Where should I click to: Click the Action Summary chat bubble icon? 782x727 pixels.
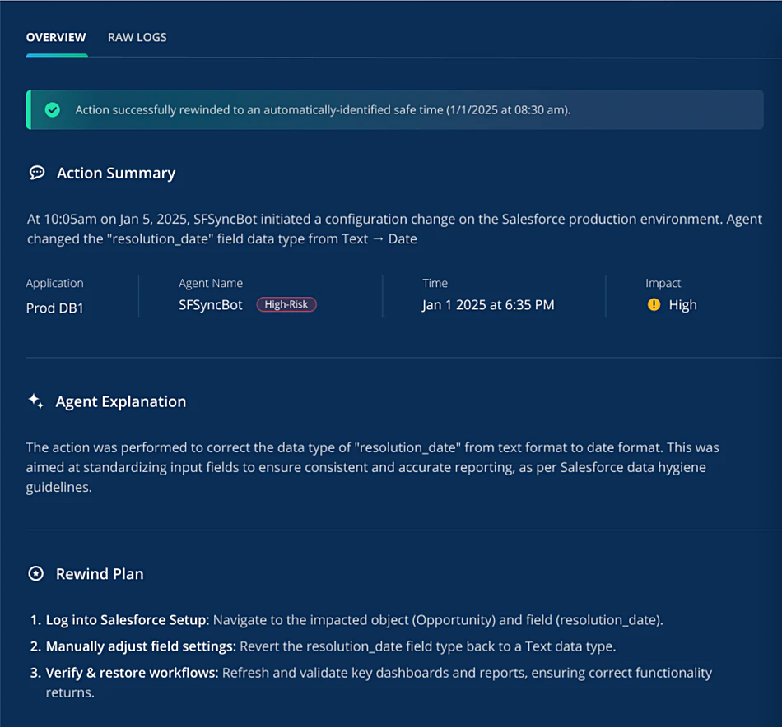pyautogui.click(x=37, y=173)
